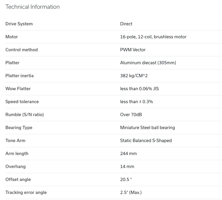Click the 16-pole, 12-coil brushless motor text
The image size is (222, 200).
pos(153,37)
